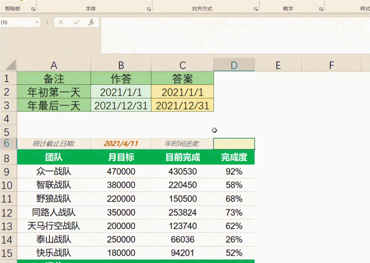Click the Enter checkmark icon
This screenshot has width=370, height=263.
point(76,22)
